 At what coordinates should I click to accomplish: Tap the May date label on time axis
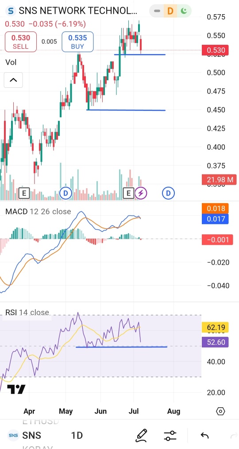[66, 411]
